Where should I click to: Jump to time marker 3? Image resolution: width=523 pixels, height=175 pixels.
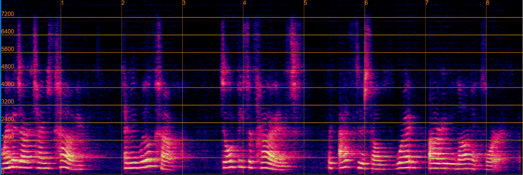coord(184,3)
